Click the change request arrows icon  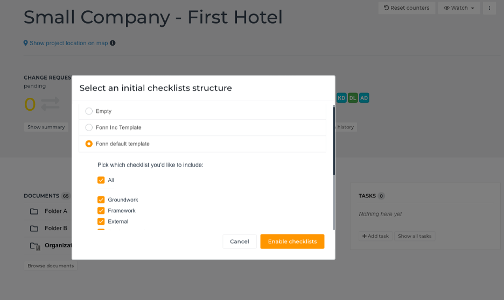click(x=50, y=104)
